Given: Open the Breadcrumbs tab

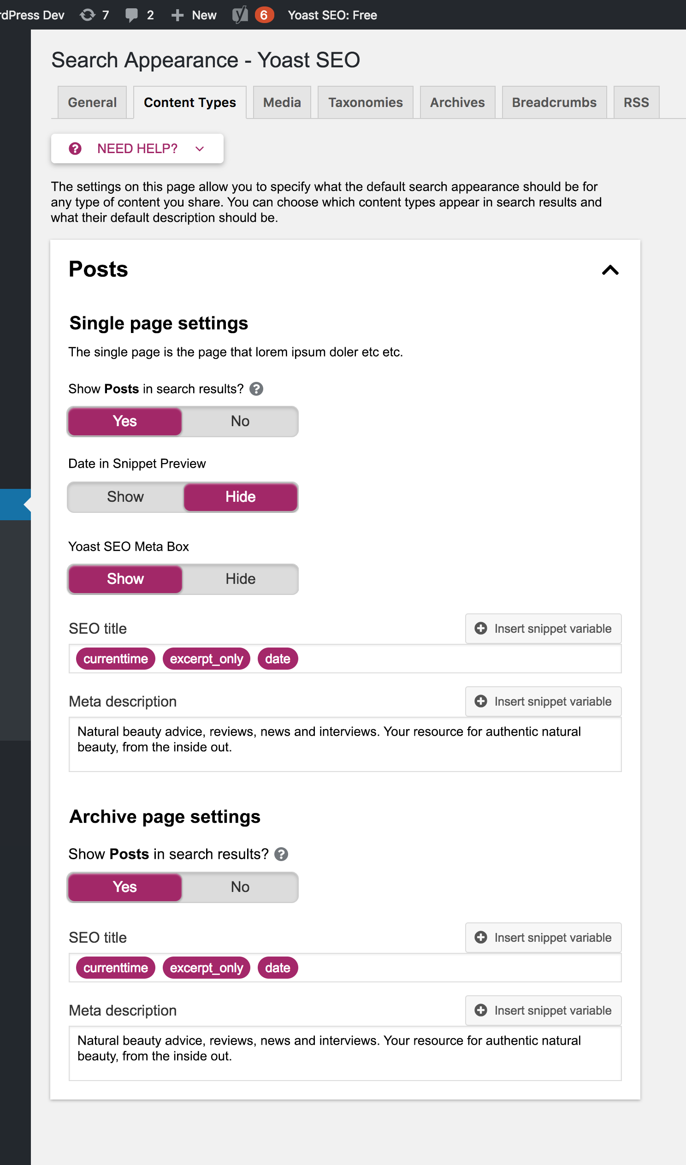Looking at the screenshot, I should [x=554, y=102].
